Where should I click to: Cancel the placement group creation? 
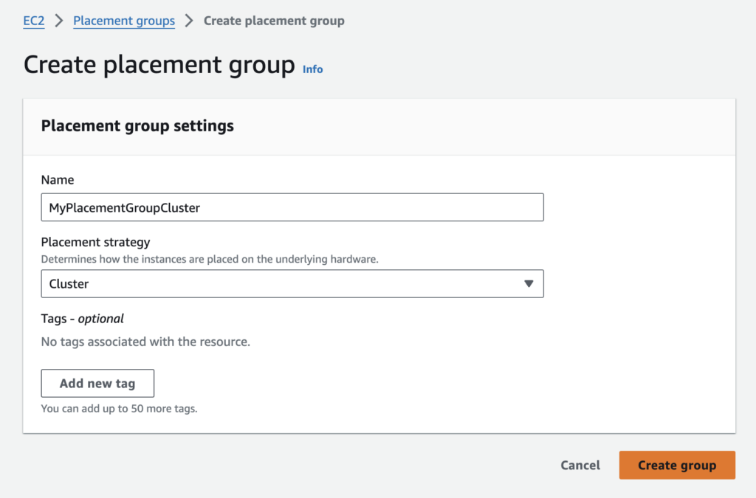580,465
